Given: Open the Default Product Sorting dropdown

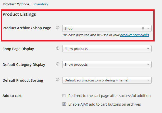Looking at the screenshot, I should pos(107,80).
